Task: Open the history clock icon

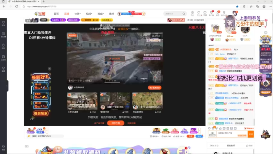Action: point(192,13)
